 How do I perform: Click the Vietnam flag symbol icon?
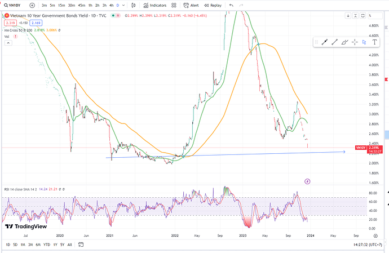tap(7, 15)
